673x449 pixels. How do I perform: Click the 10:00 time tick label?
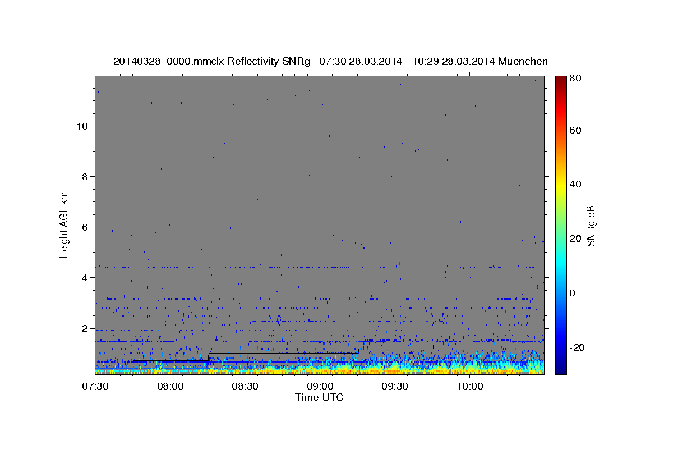point(469,387)
